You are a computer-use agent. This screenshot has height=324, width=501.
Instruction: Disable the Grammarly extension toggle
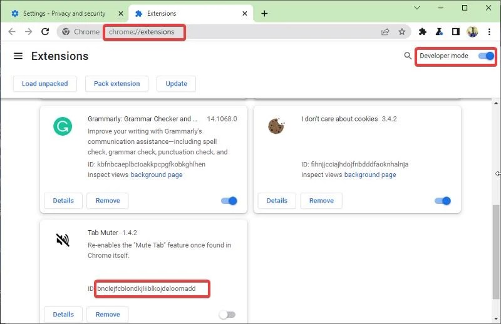click(229, 201)
